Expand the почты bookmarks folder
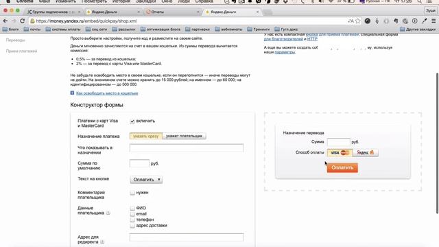This screenshot has height=247, width=439. tap(32, 29)
